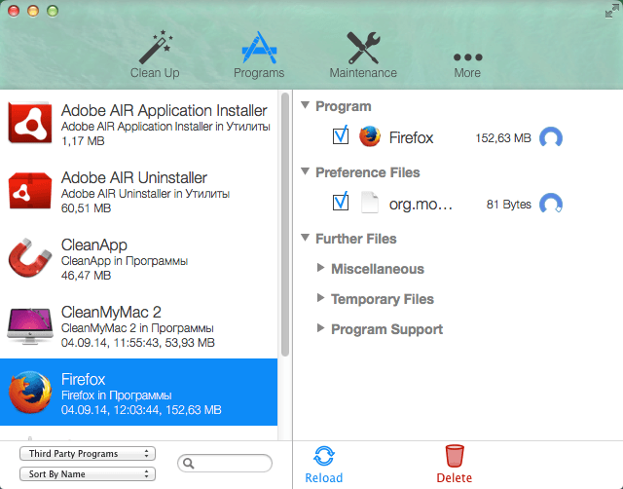Click the Reload label
The width and height of the screenshot is (623, 489).
point(324,477)
